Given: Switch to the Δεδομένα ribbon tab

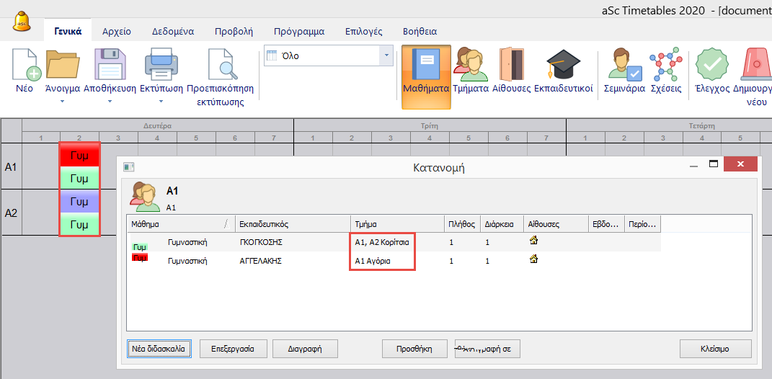Looking at the screenshot, I should coord(172,32).
